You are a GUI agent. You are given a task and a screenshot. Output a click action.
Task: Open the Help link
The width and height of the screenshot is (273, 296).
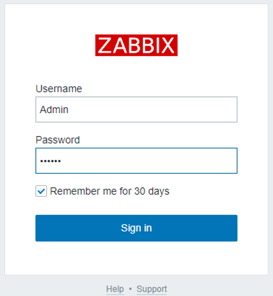[115, 289]
